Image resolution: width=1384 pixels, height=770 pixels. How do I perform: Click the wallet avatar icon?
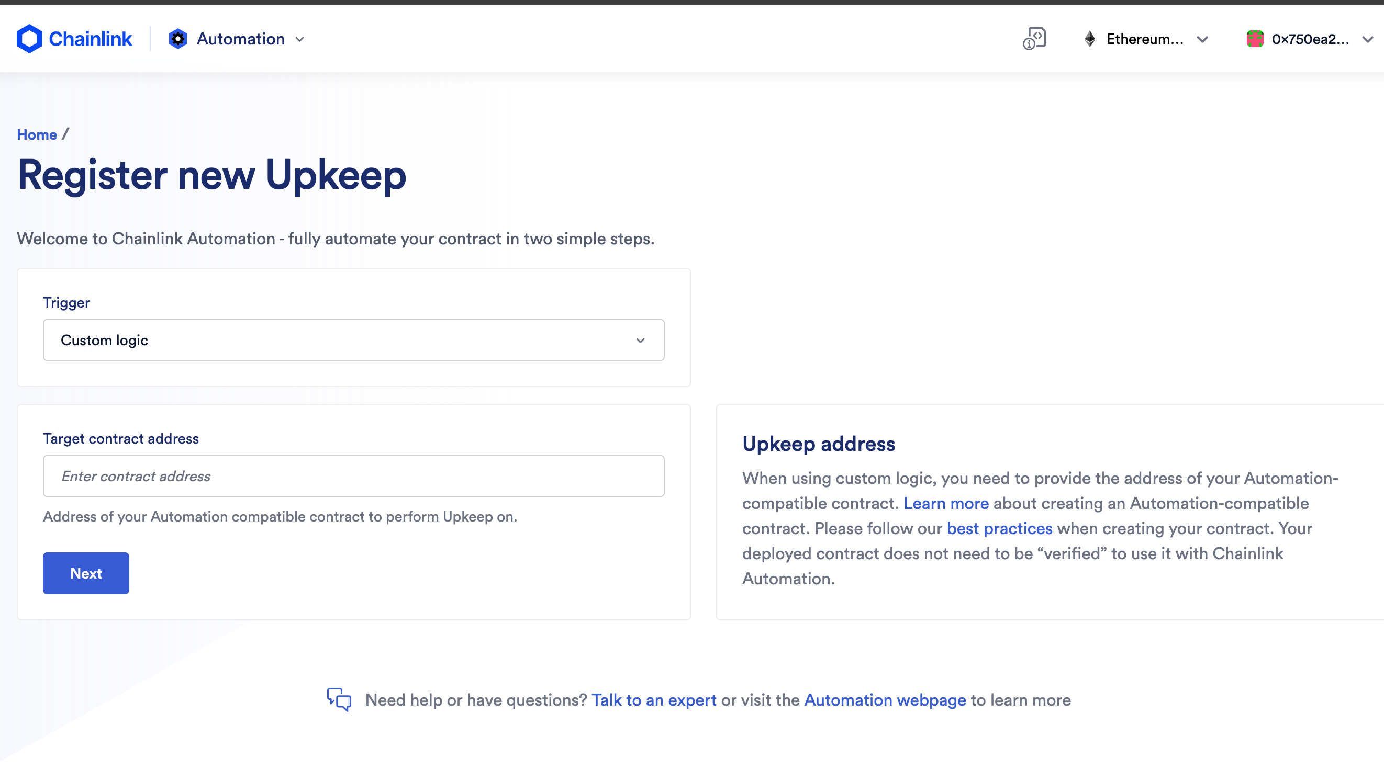click(x=1255, y=39)
